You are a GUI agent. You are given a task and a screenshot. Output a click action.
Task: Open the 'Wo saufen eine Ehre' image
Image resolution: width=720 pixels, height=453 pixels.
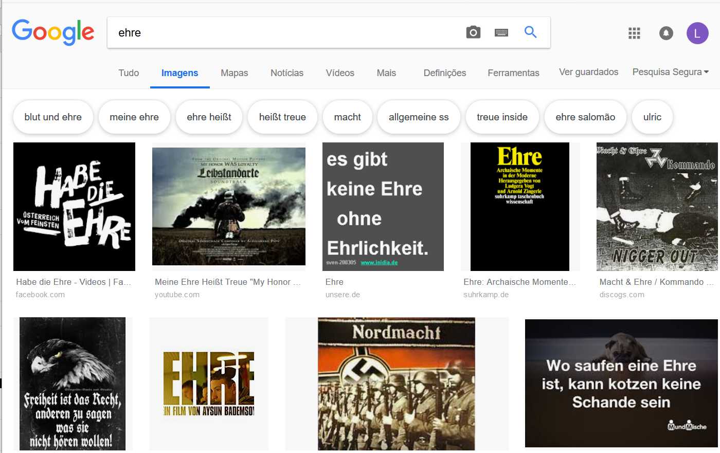pyautogui.click(x=621, y=384)
